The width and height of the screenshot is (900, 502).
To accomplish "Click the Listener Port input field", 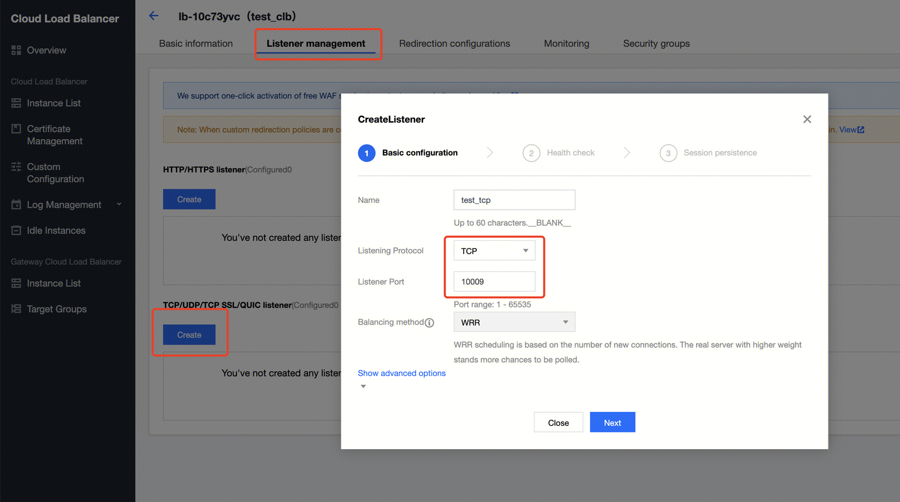I will [494, 282].
